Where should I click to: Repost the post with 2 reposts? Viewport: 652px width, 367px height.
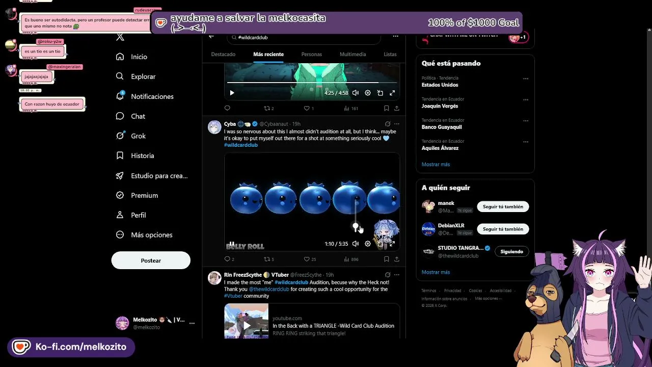[x=268, y=108]
